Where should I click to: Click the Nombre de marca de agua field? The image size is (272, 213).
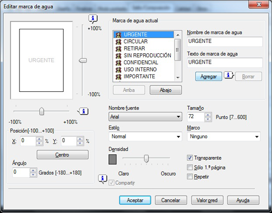click(x=225, y=41)
